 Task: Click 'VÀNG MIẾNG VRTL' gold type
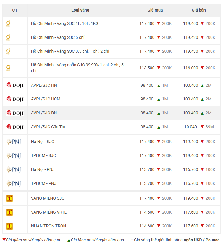[x=49, y=212]
